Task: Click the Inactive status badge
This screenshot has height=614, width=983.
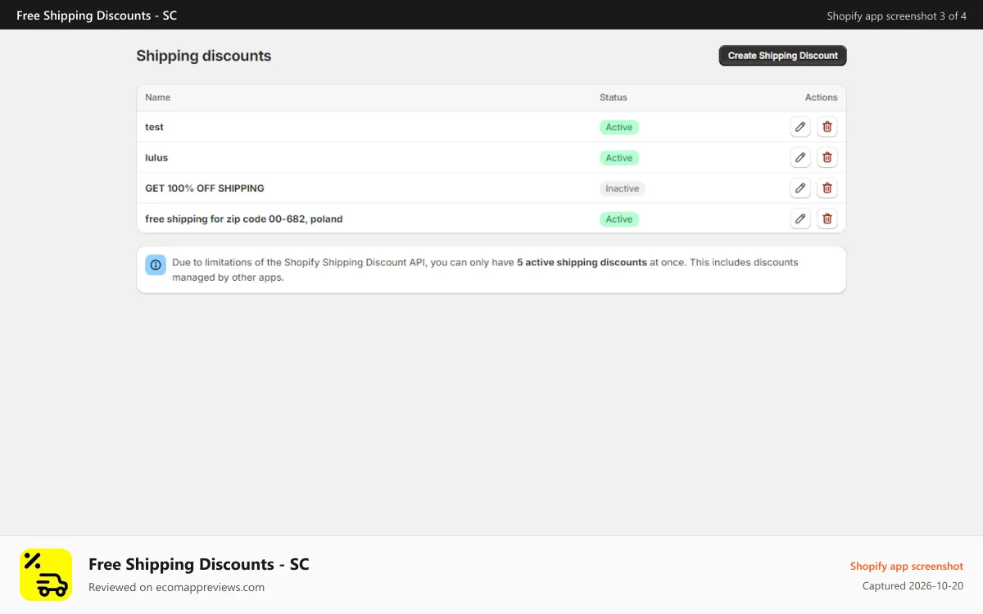Action: tap(623, 188)
